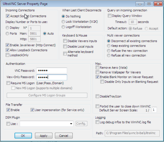The image size is (164, 142).
Task: Check Disable Viewers inputs
Action: point(65,41)
